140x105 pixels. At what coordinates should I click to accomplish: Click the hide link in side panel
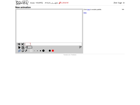123,9
